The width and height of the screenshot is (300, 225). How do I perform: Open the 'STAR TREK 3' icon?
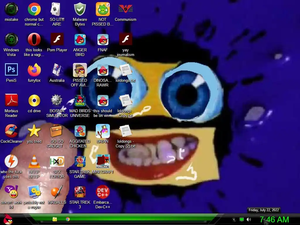tap(80, 192)
